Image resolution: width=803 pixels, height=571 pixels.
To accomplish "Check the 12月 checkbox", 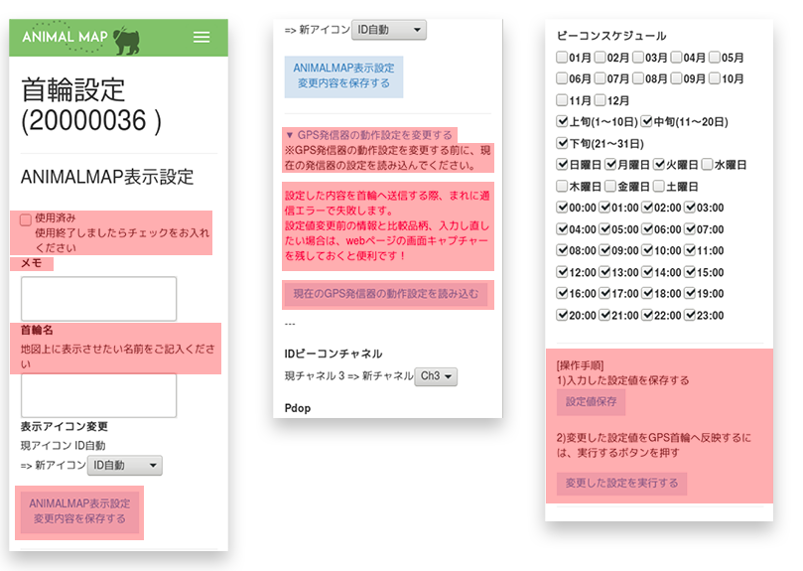I will 601,100.
